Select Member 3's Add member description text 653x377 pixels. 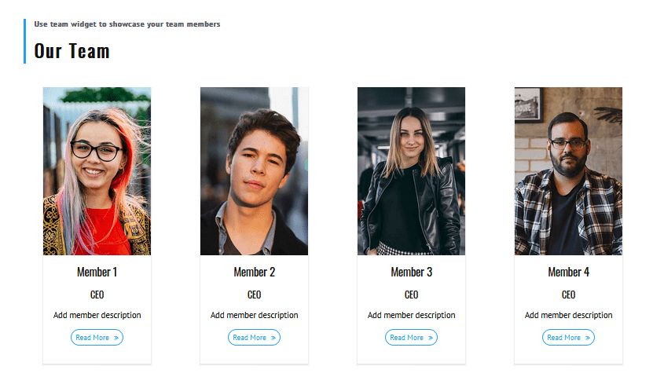click(412, 315)
